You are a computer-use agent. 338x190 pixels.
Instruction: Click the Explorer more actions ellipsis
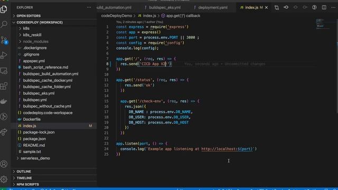[89, 7]
